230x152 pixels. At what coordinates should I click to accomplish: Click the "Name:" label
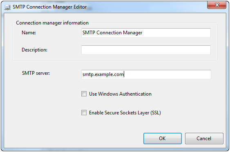tap(29, 33)
